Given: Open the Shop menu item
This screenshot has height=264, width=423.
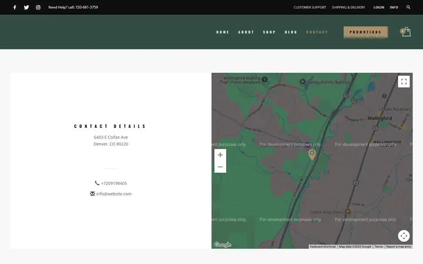Looking at the screenshot, I should [269, 32].
